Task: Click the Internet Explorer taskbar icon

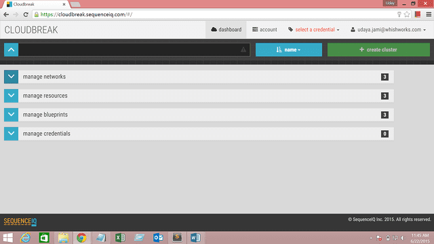Action: (x=25, y=238)
